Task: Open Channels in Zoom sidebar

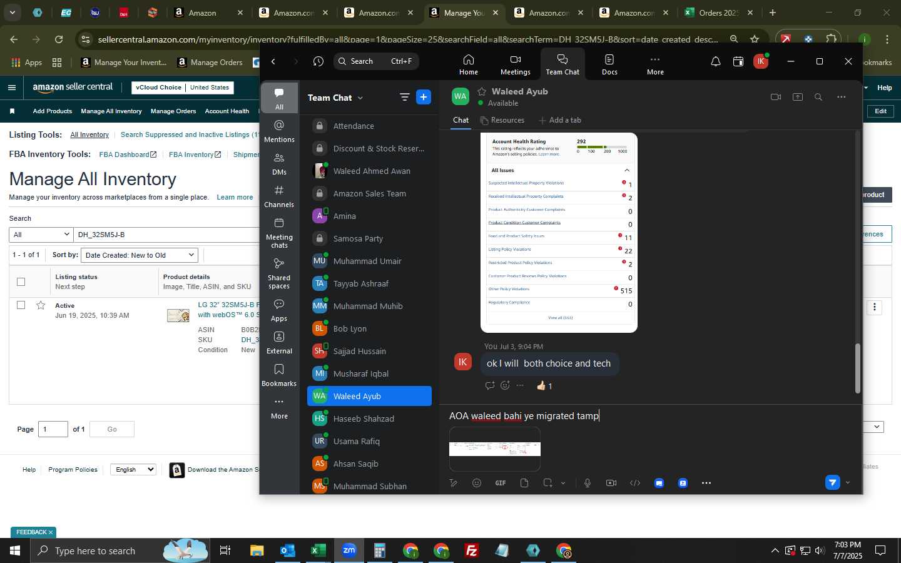Action: (x=279, y=196)
